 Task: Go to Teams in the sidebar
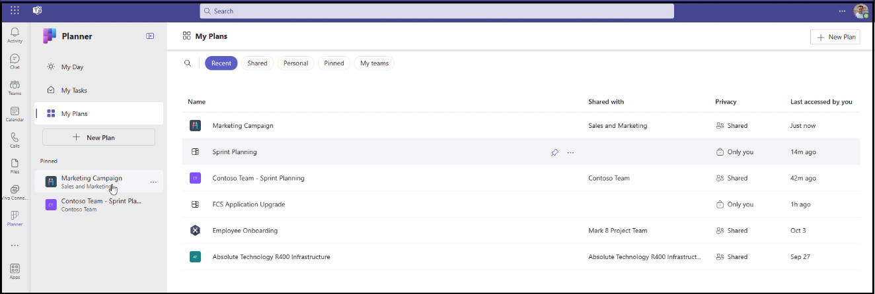[15, 87]
